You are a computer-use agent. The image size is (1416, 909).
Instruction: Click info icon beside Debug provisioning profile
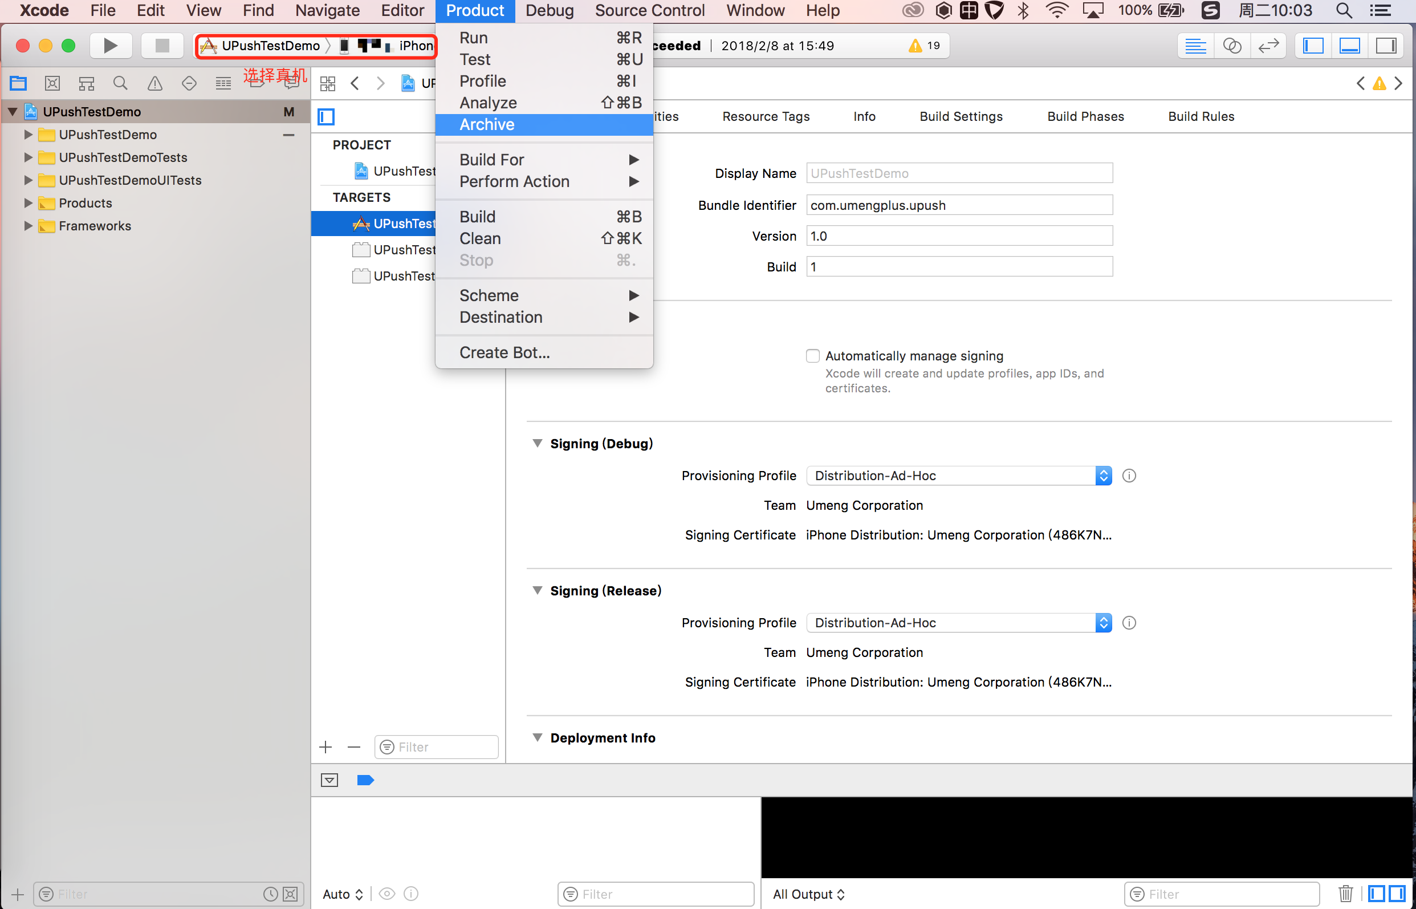pos(1129,476)
